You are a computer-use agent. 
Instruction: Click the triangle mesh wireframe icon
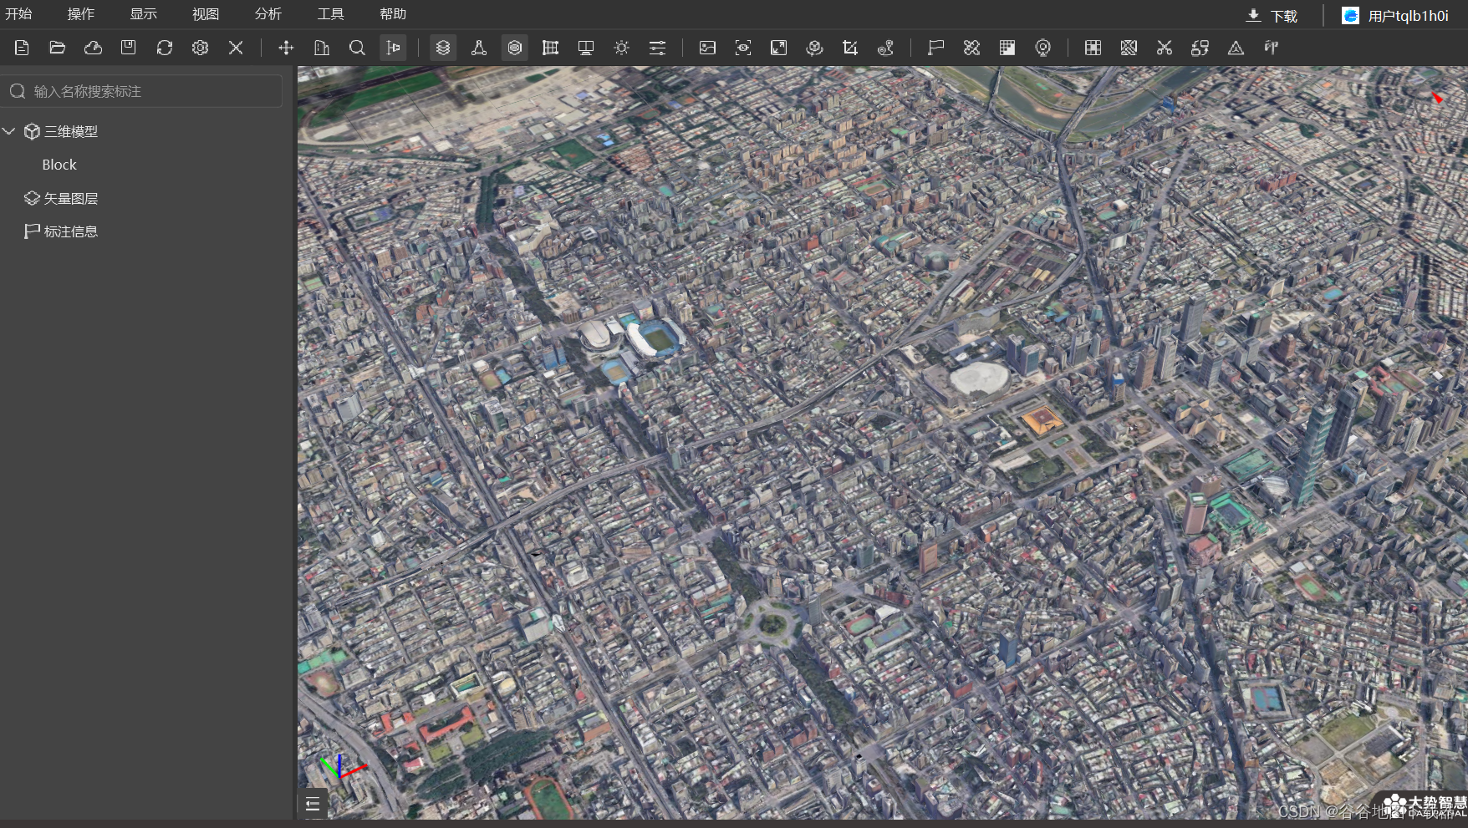click(479, 48)
